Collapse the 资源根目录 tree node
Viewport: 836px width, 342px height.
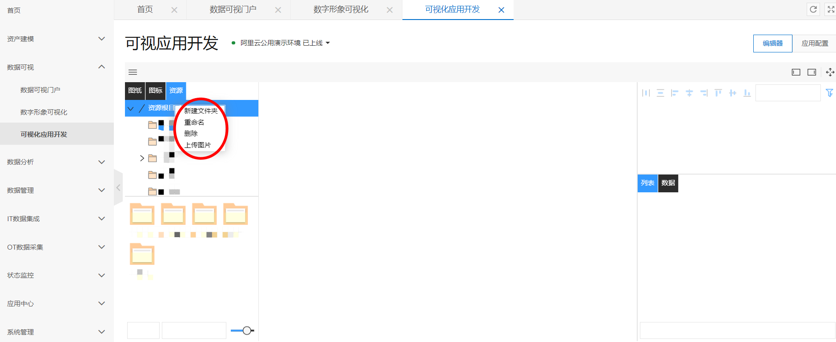[130, 108]
